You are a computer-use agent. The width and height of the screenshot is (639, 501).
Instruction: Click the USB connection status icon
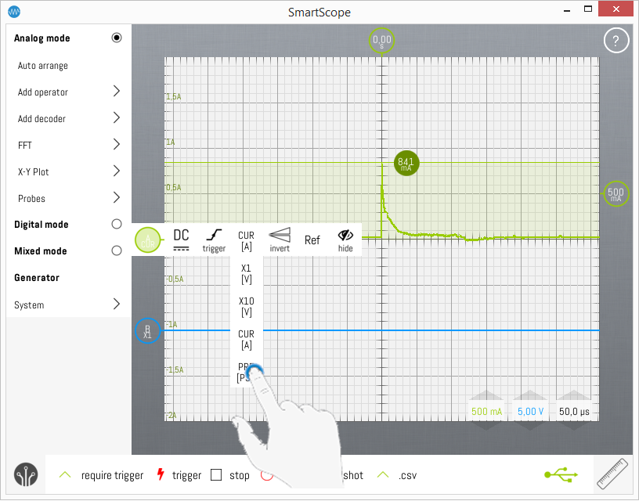(x=561, y=474)
